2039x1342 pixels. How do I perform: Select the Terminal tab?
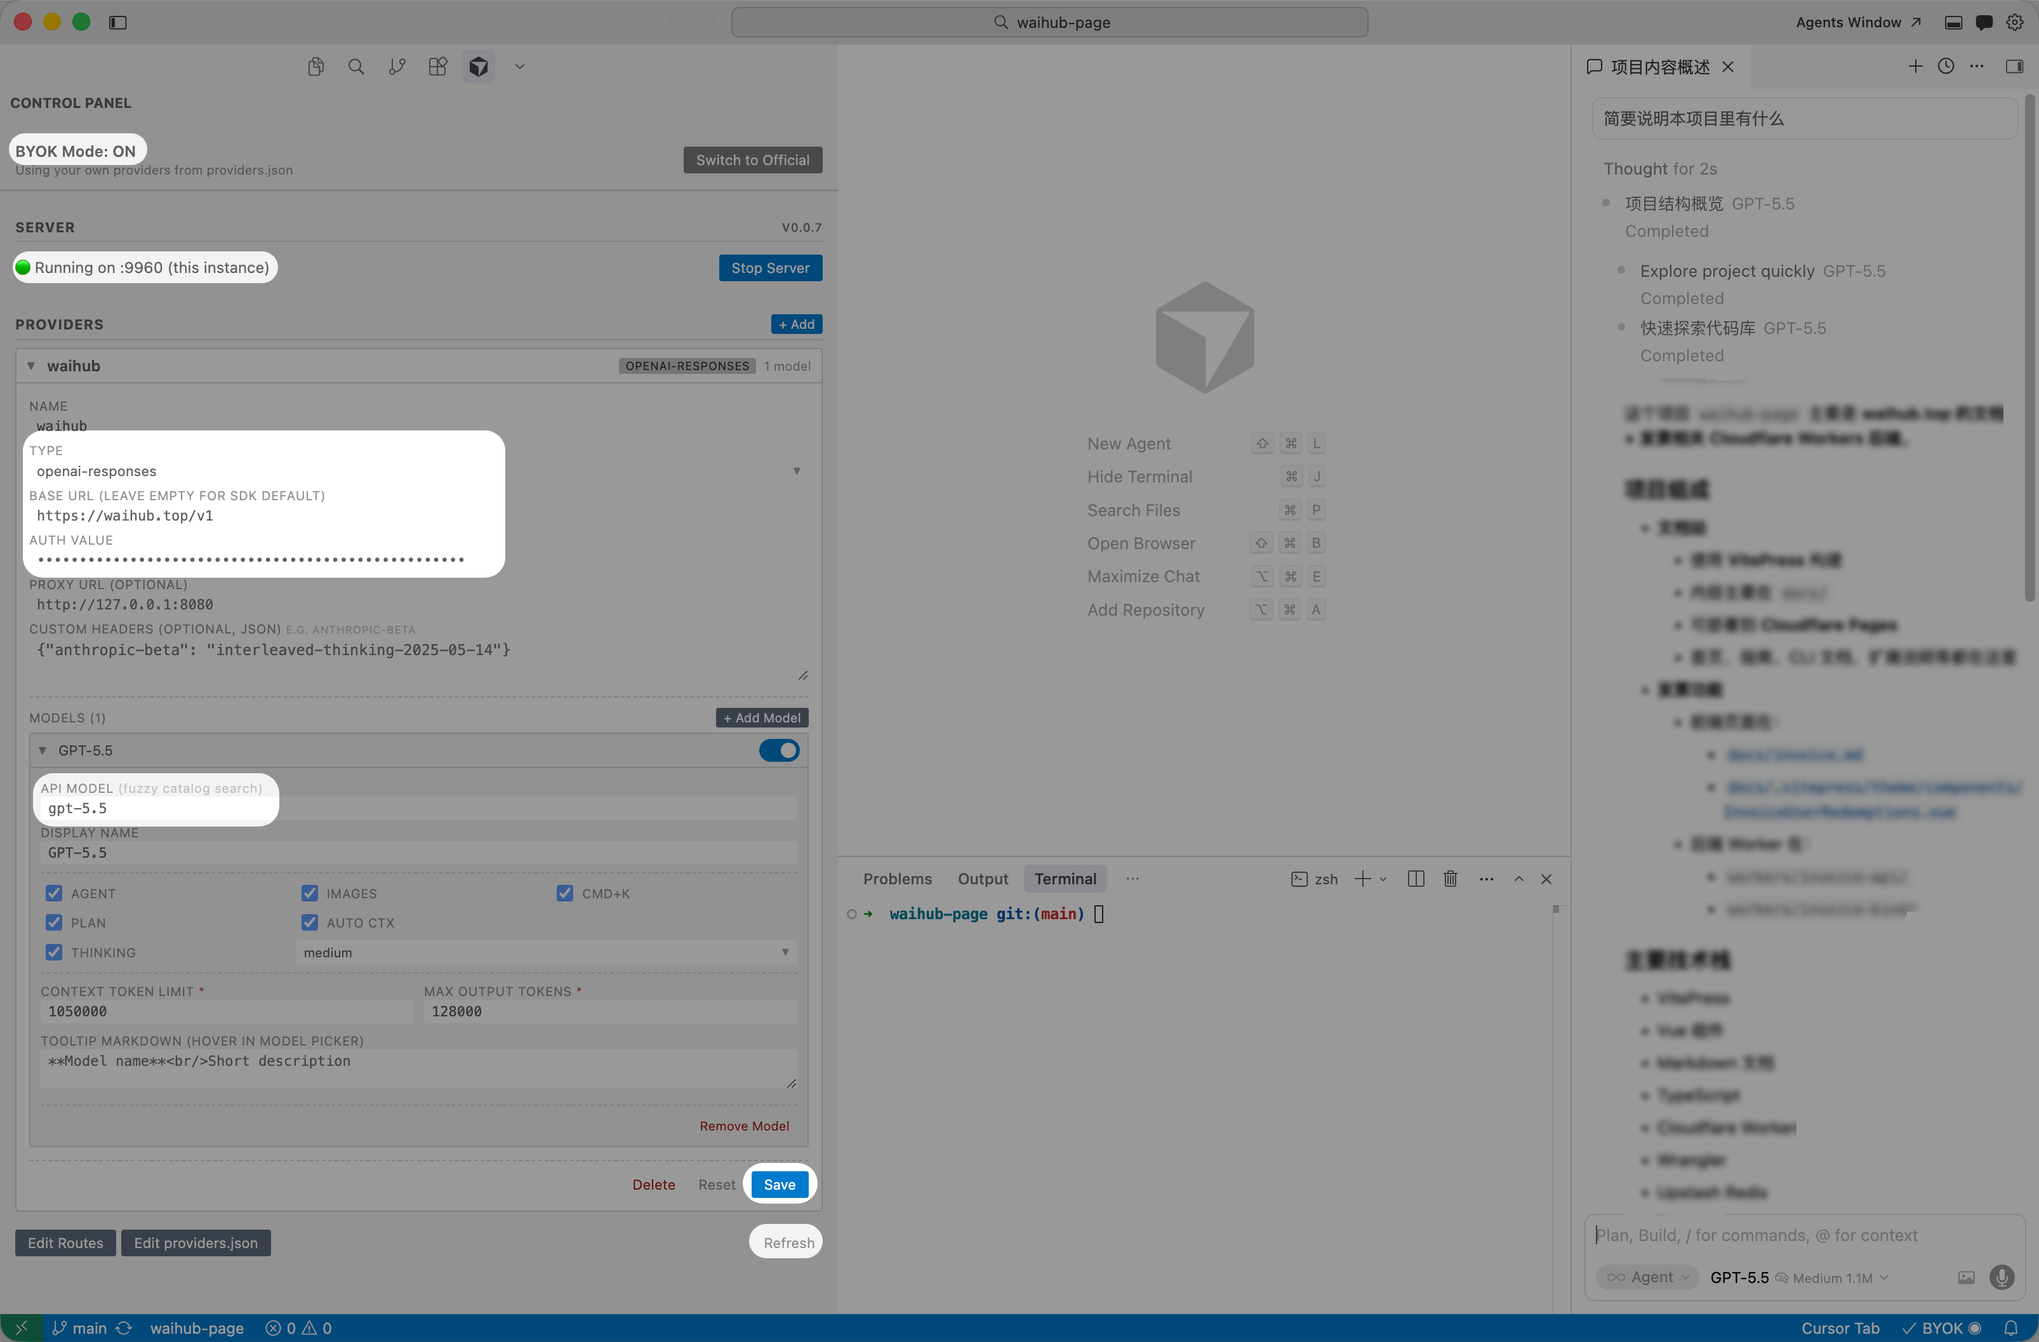tap(1065, 879)
